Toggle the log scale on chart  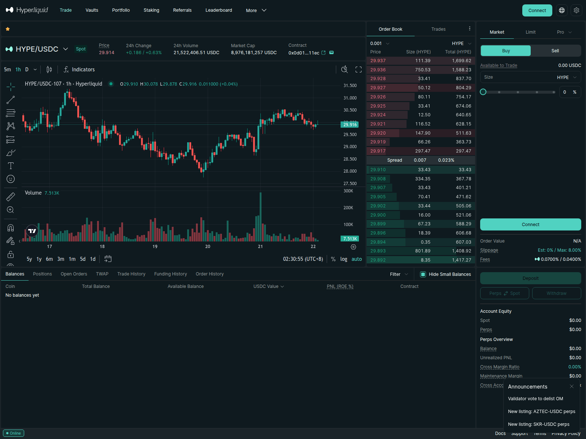point(344,259)
